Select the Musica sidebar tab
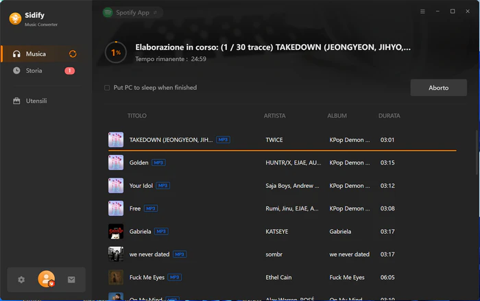The height and width of the screenshot is (301, 480). [46, 54]
